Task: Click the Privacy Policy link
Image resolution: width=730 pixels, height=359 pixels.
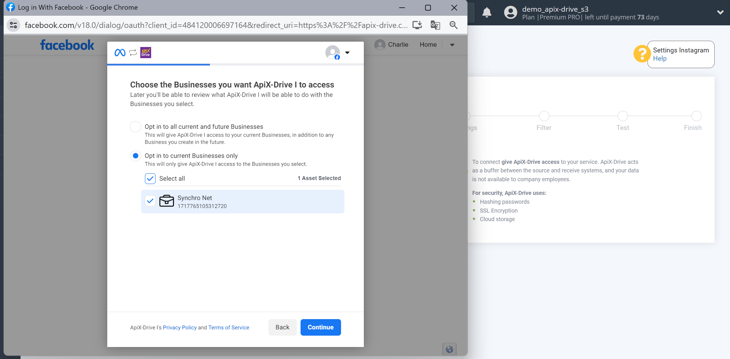Action: (179, 327)
